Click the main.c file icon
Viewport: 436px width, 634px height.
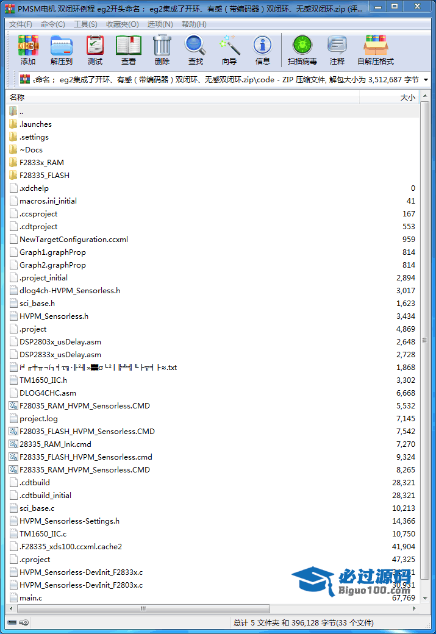pos(13,597)
